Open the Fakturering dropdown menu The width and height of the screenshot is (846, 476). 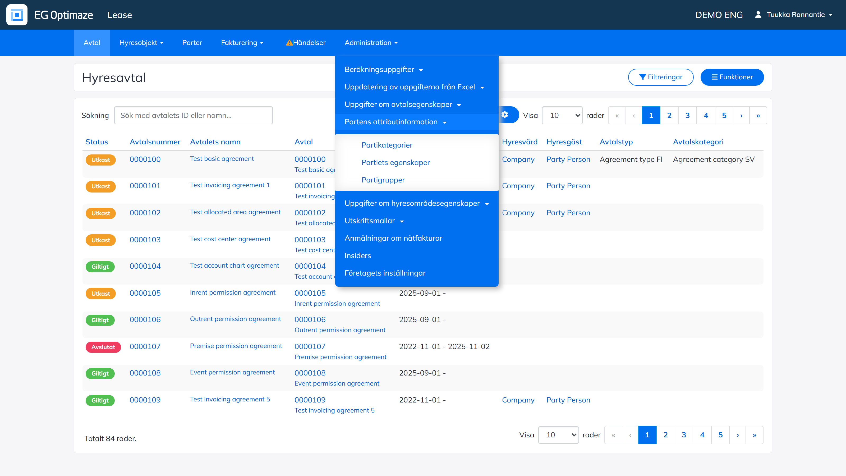(x=242, y=43)
